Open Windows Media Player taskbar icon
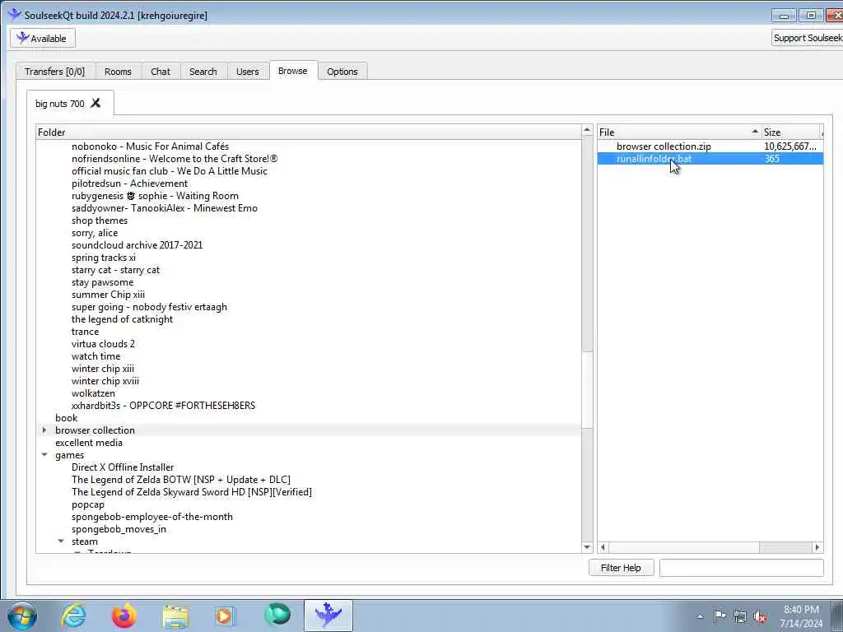 [x=226, y=616]
